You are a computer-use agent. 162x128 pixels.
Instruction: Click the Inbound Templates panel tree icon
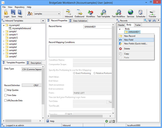pyautogui.click(x=3, y=20)
